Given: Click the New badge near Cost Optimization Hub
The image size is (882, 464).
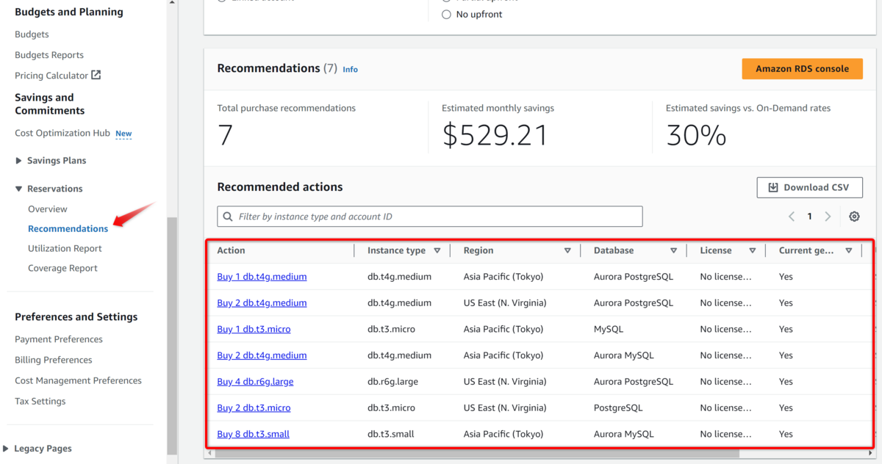Looking at the screenshot, I should 123,134.
